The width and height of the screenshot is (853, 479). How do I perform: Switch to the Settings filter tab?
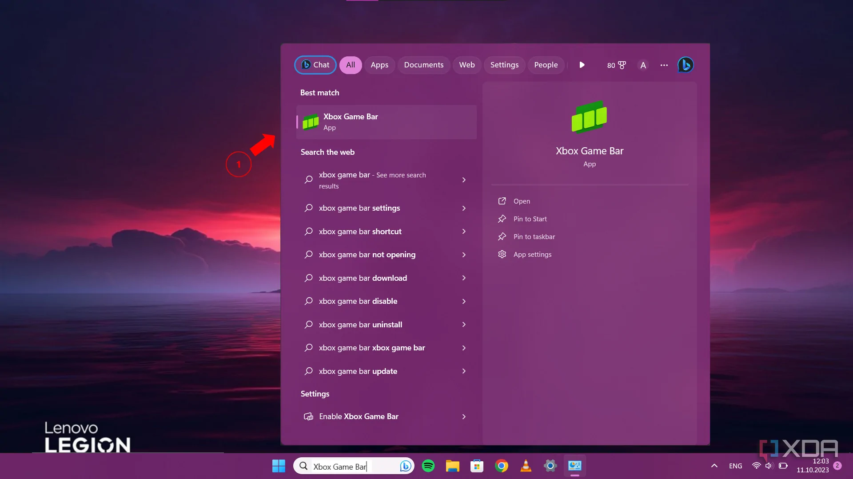click(504, 65)
